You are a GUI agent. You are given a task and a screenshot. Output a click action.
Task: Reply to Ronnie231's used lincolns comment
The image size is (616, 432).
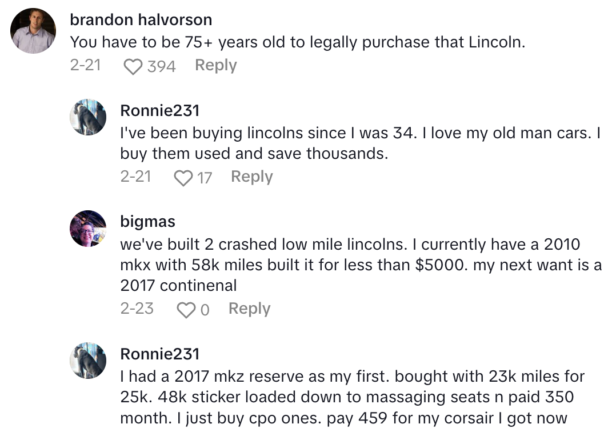click(251, 177)
